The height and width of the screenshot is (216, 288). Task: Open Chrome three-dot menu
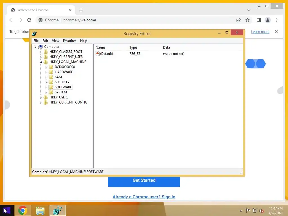click(277, 20)
